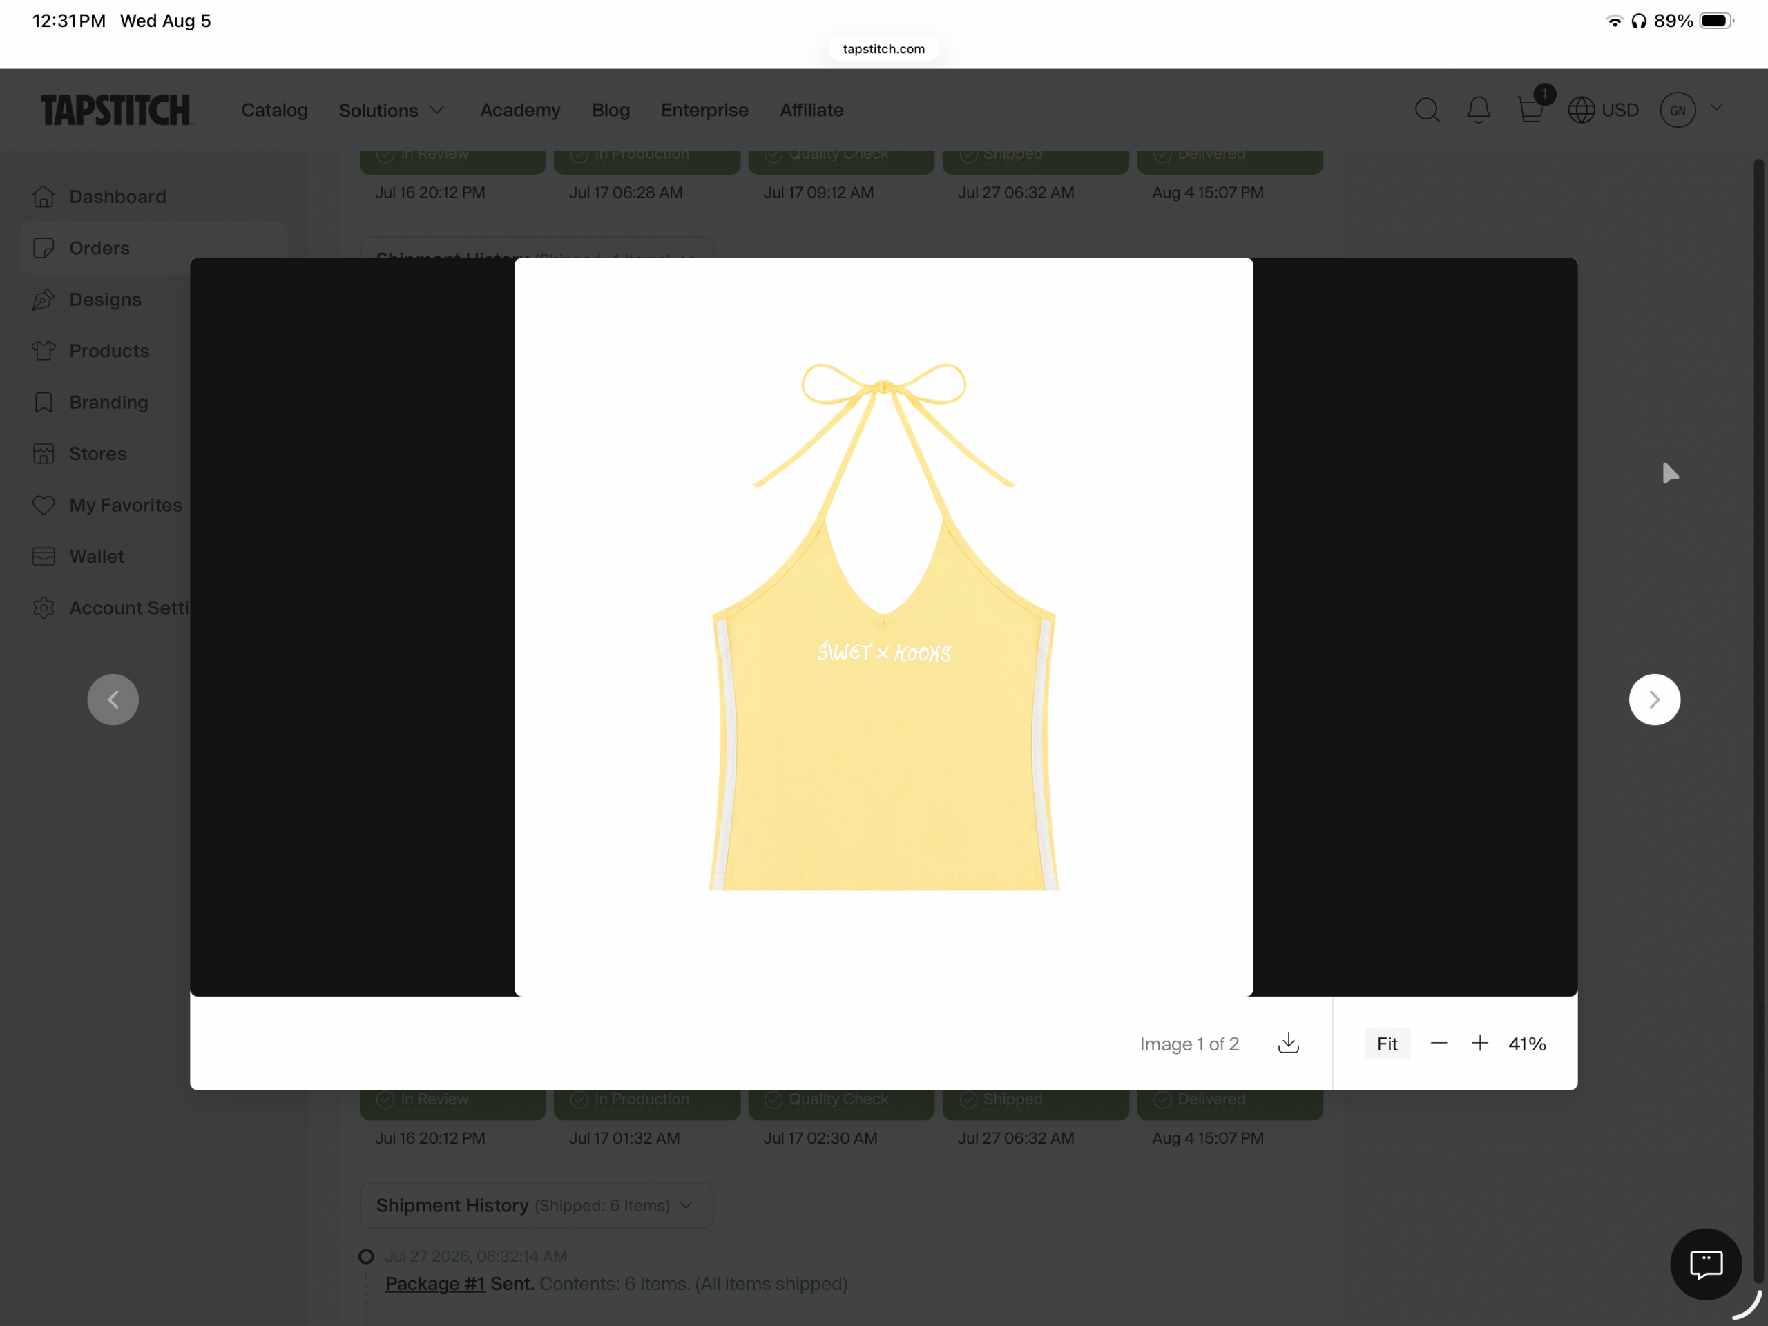Click the lower Shipped status badge
The width and height of the screenshot is (1768, 1326).
coord(1035,1104)
